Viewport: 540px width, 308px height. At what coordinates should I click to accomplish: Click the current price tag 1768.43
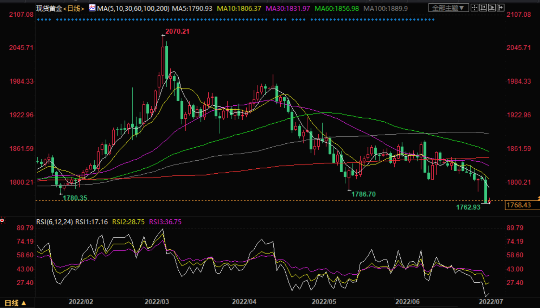click(x=519, y=205)
